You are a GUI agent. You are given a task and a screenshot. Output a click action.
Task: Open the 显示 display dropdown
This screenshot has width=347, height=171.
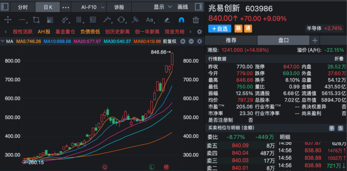pyautogui.click(x=163, y=7)
